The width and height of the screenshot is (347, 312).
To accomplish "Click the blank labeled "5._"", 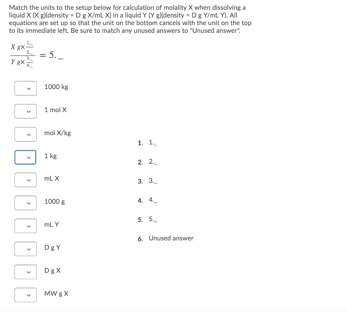I will pyautogui.click(x=153, y=219).
